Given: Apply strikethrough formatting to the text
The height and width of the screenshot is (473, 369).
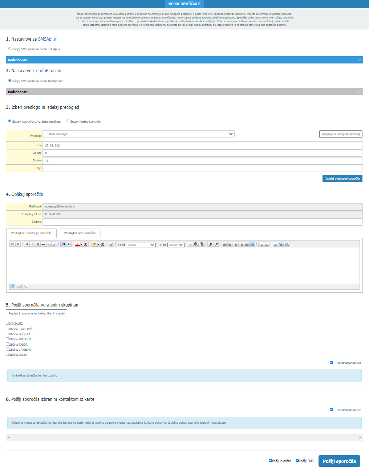Looking at the screenshot, I should click(43, 244).
